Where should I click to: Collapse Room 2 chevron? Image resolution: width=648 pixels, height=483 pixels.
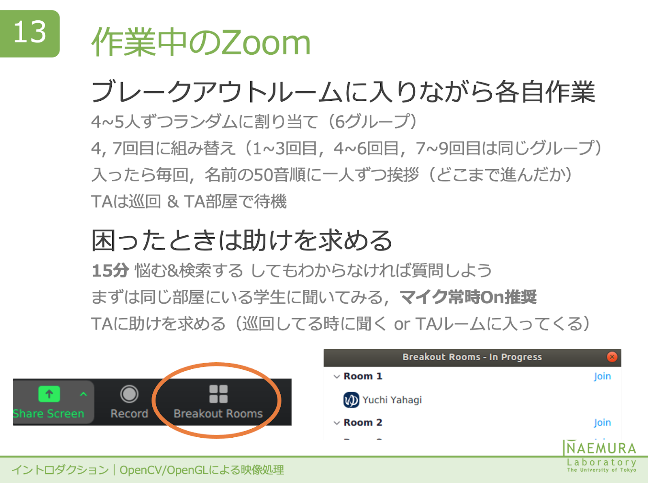click(x=337, y=423)
